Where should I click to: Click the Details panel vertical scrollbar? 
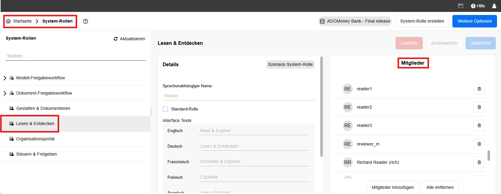321,107
